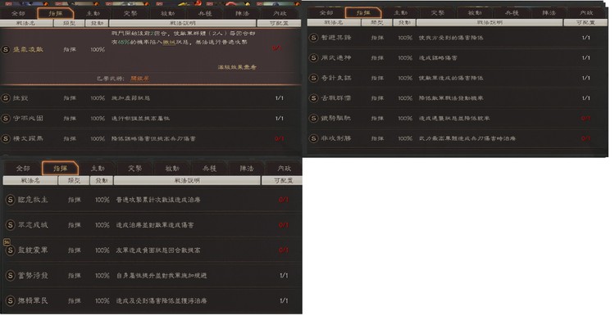Select the 舌戰群儒 tactic name
Viewport: 615px width, 316px height.
pyautogui.click(x=336, y=98)
